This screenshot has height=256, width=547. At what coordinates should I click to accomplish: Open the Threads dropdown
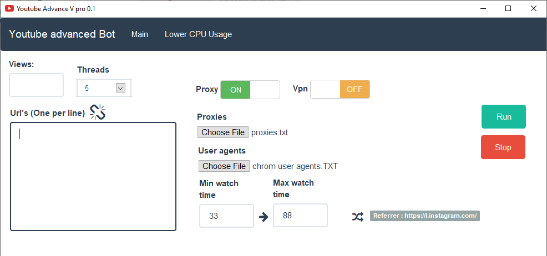(120, 88)
